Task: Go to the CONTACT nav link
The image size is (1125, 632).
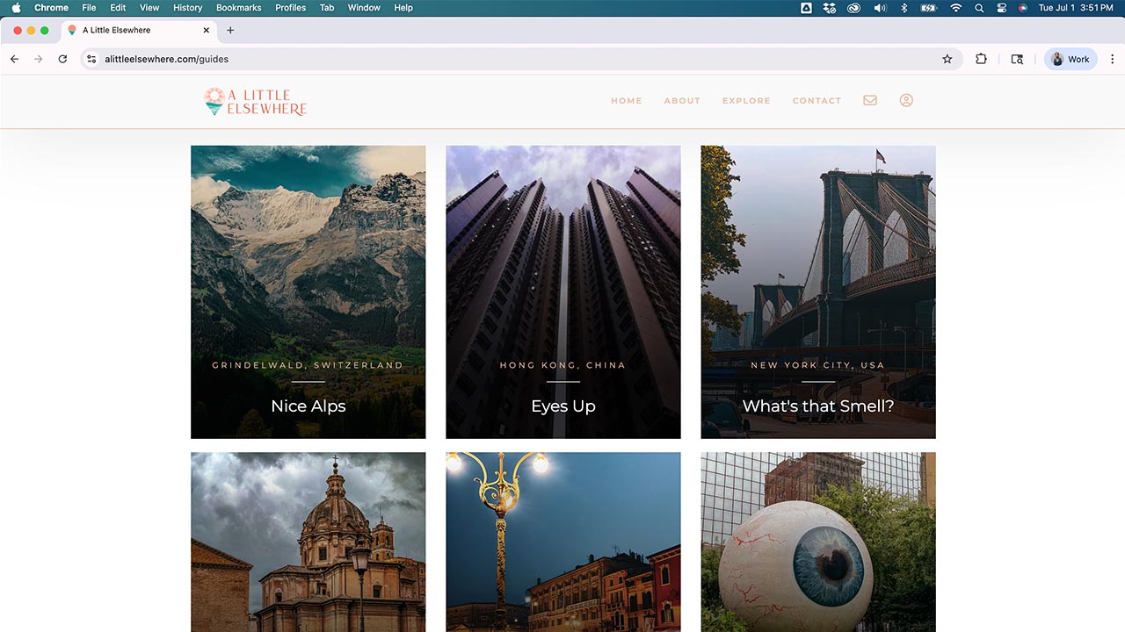Action: (x=817, y=101)
